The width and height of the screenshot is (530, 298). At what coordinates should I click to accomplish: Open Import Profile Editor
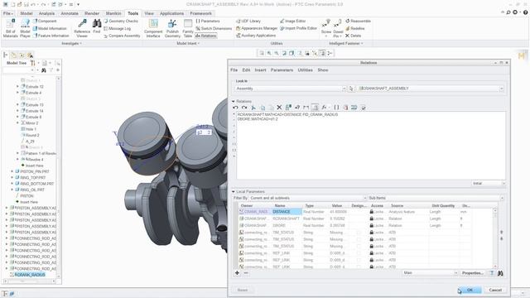(x=298, y=28)
